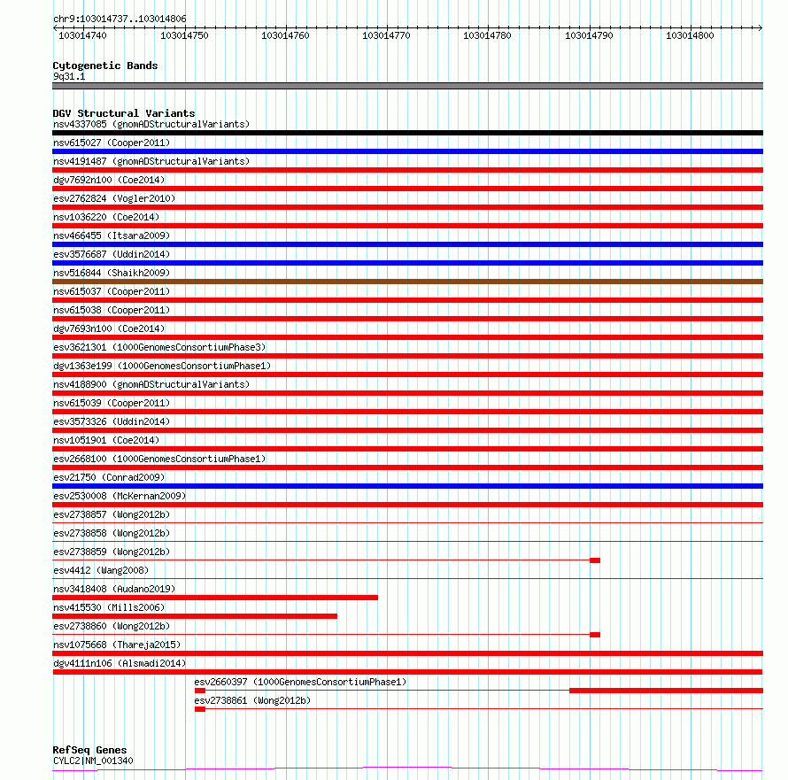Click ruler position label 103014780

tap(487, 35)
